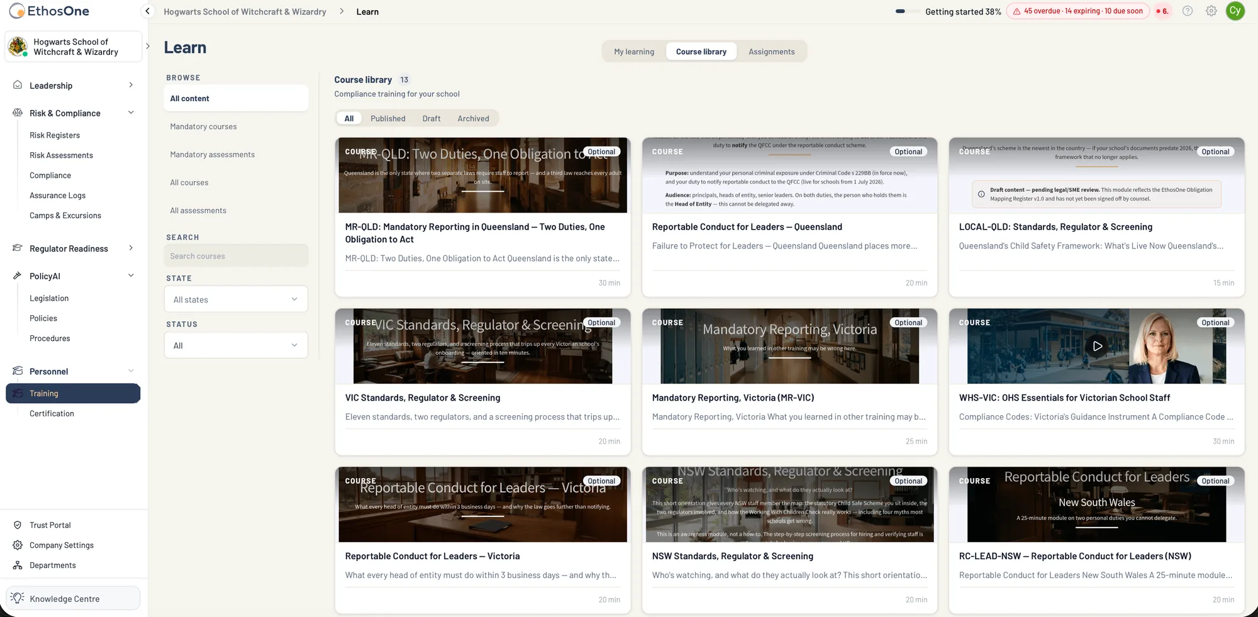Collapse the sidebar with the top chevron button
The image size is (1258, 617).
click(147, 11)
